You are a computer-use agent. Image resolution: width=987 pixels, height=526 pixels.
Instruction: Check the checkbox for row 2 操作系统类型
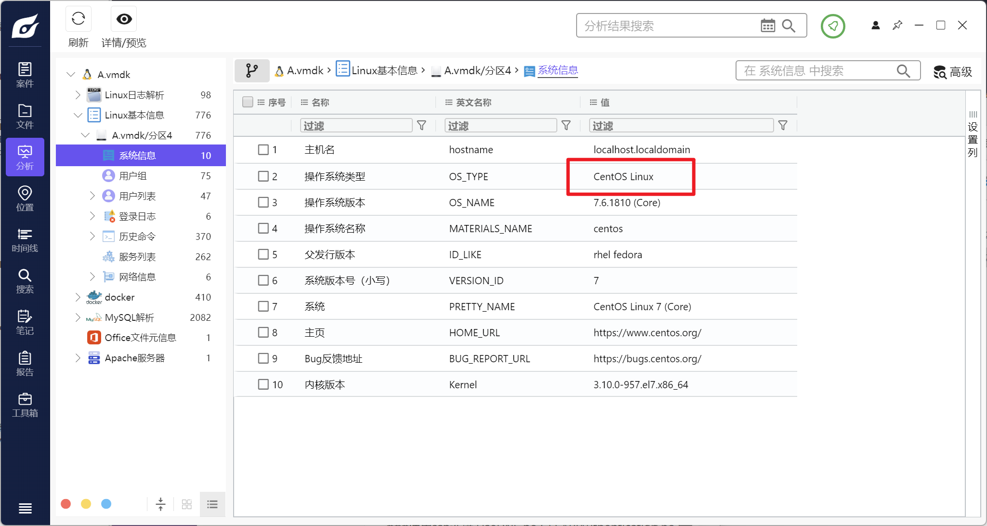[263, 176]
